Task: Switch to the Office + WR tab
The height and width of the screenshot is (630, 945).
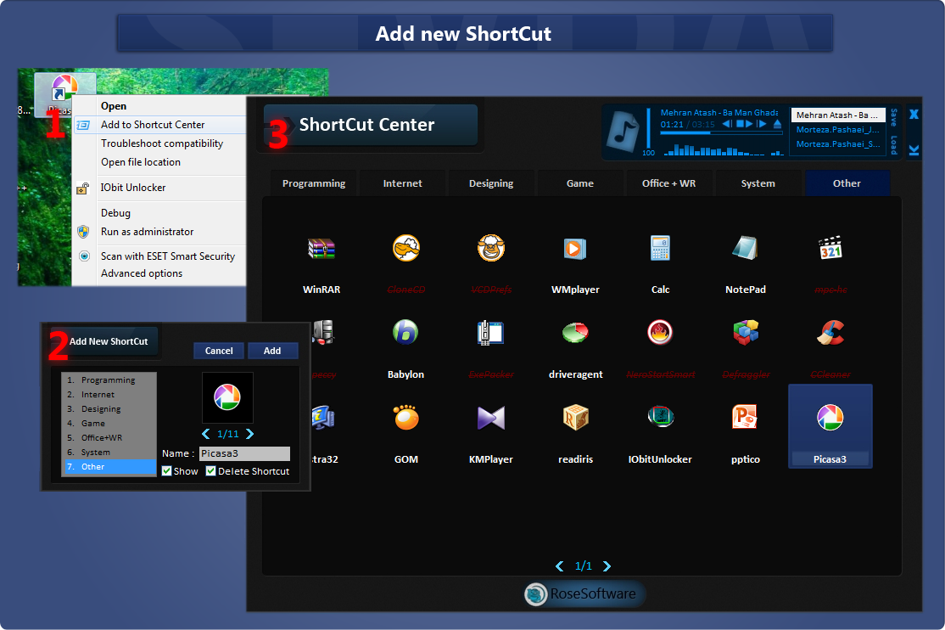Action: tap(669, 183)
